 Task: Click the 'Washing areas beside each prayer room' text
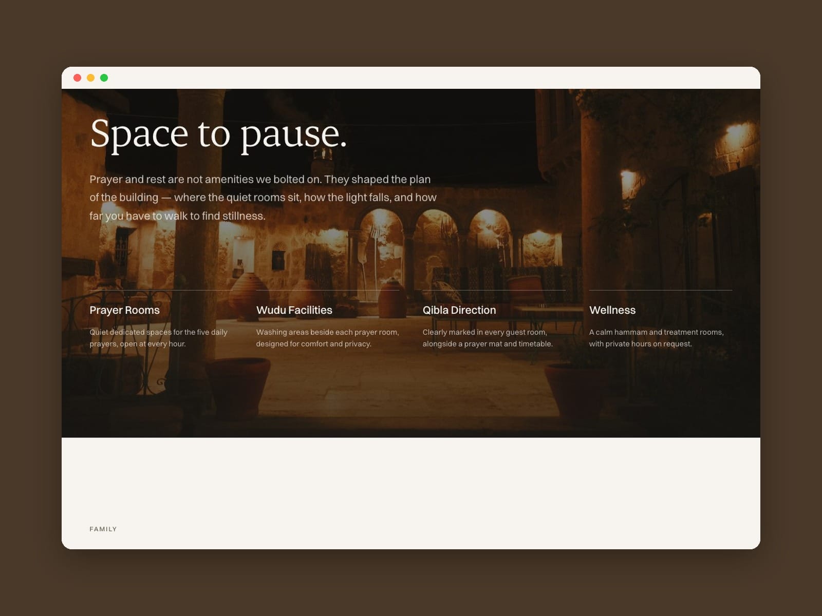tap(327, 338)
